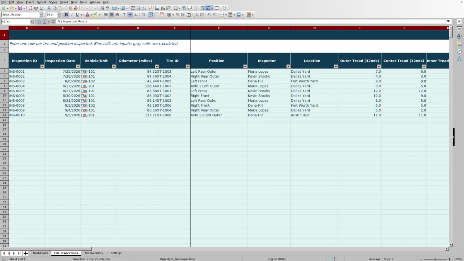Go to last sheet navigation arrow

19,253
